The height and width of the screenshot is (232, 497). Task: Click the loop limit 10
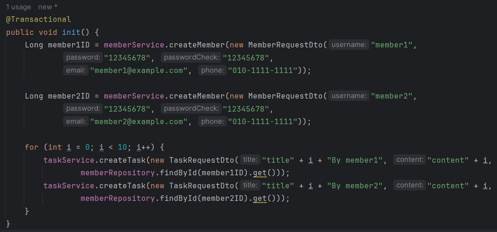coord(123,147)
